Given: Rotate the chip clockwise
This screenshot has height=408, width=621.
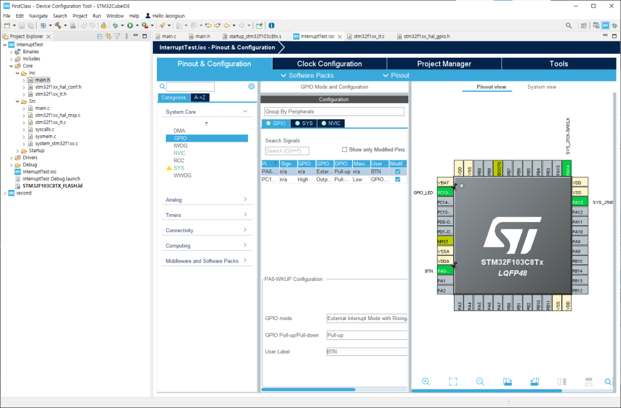Looking at the screenshot, I should (x=507, y=382).
